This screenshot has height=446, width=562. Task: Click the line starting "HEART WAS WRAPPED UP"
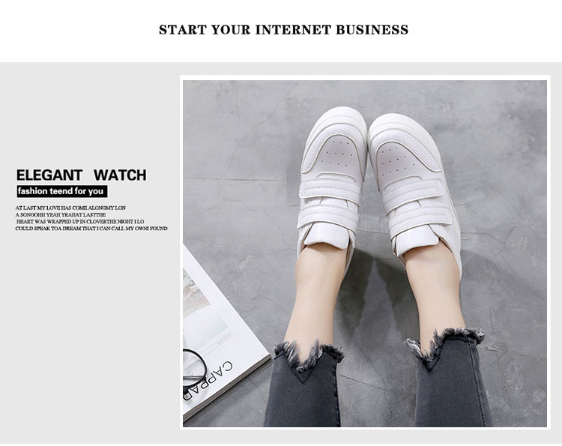(x=80, y=222)
